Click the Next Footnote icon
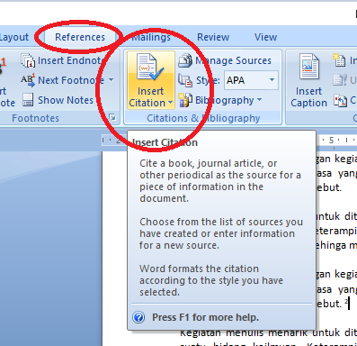The width and height of the screenshot is (357, 346). click(x=28, y=80)
